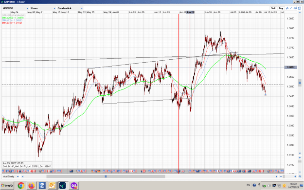Open the purple owl-faced app on taskbar
Viewport: 304px width, 190px height.
(x=74, y=186)
